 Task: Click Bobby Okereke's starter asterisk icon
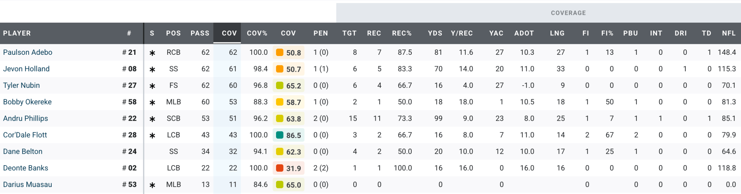point(152,102)
